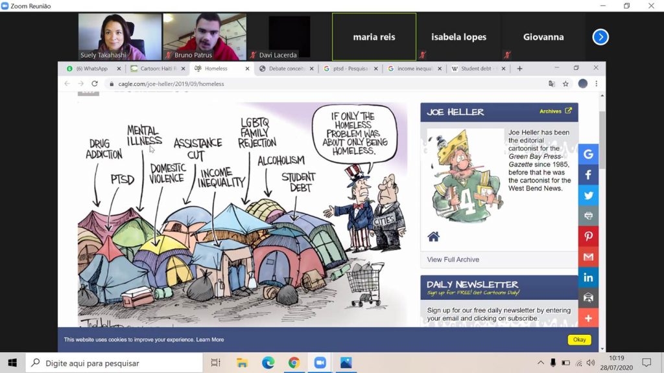The image size is (664, 373).
Task: Close the Cartoon: Haiti tab
Action: (183, 69)
